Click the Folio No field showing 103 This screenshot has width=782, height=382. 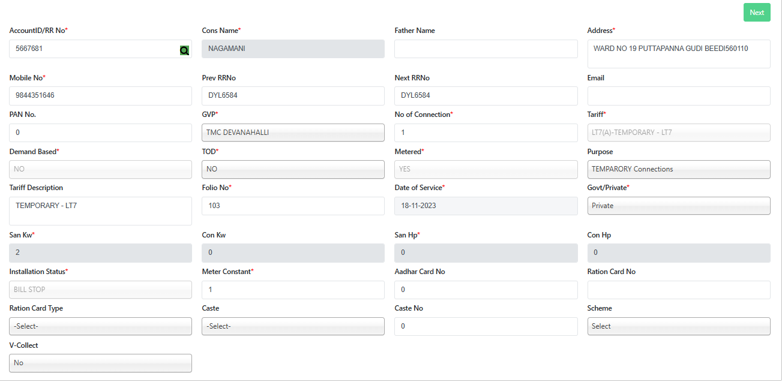pos(293,206)
